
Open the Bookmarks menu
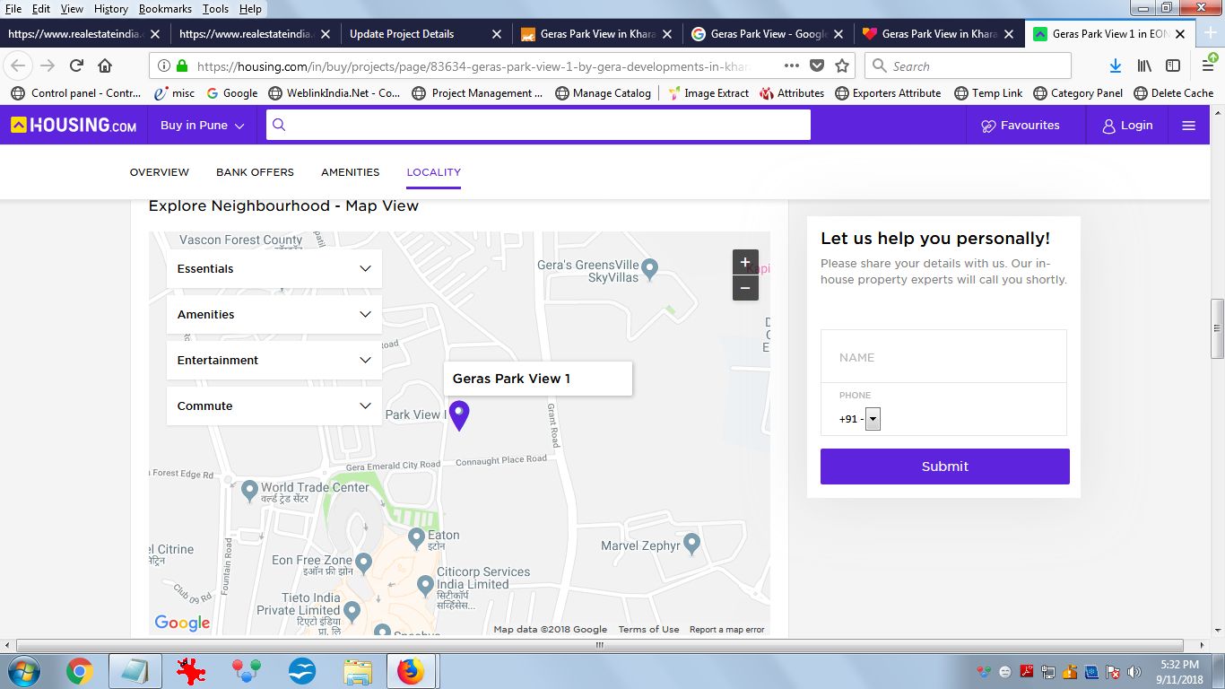point(166,9)
